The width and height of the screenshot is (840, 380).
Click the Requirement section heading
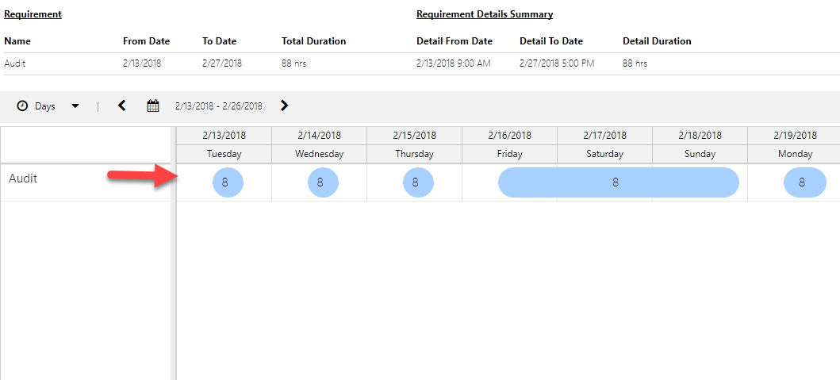tap(33, 14)
